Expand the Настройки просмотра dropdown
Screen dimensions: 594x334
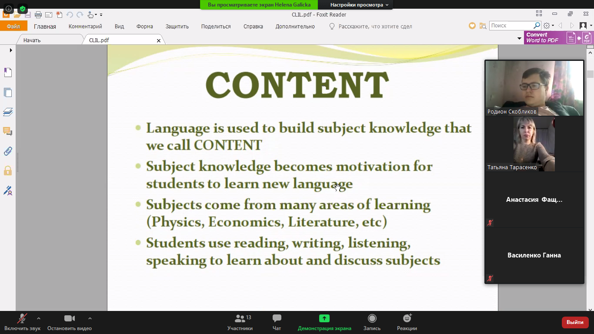[359, 5]
